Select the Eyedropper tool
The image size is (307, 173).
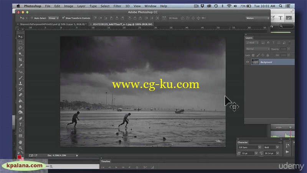pos(20,66)
